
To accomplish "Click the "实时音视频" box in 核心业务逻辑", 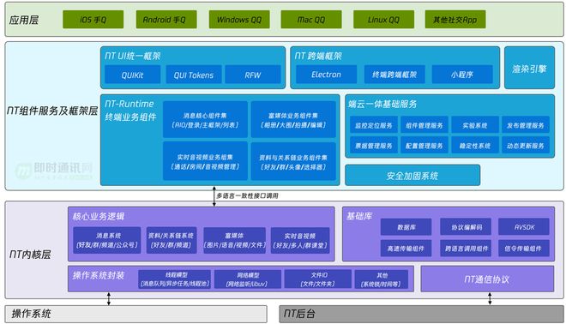I will click(300, 240).
